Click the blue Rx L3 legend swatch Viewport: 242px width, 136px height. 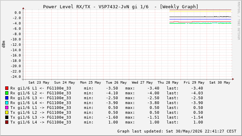(7, 98)
